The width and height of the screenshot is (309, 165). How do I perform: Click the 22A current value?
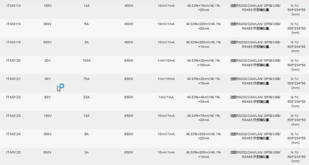(86, 97)
